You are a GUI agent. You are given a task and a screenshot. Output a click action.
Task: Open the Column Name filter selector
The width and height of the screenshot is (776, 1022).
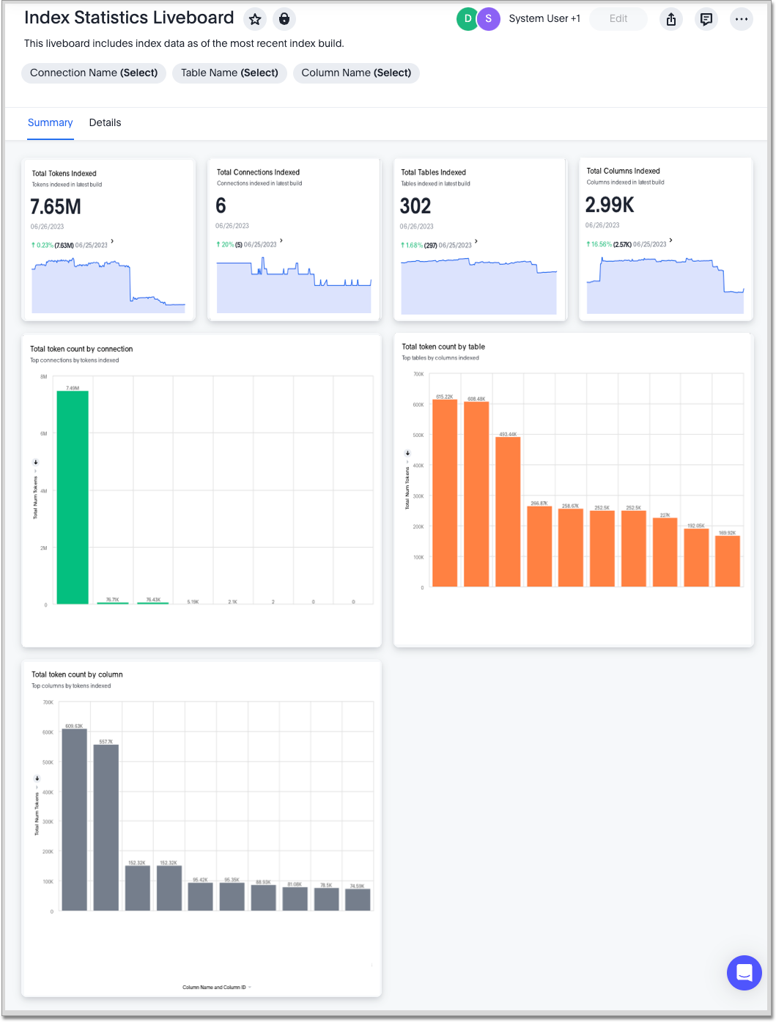point(356,73)
